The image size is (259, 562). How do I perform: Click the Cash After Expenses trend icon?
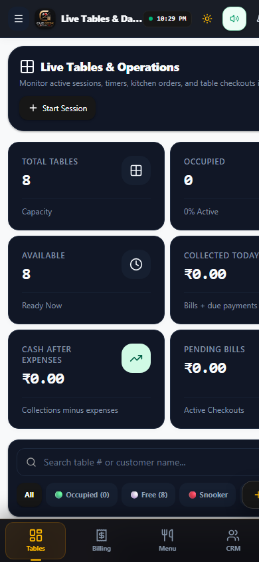(x=136, y=358)
